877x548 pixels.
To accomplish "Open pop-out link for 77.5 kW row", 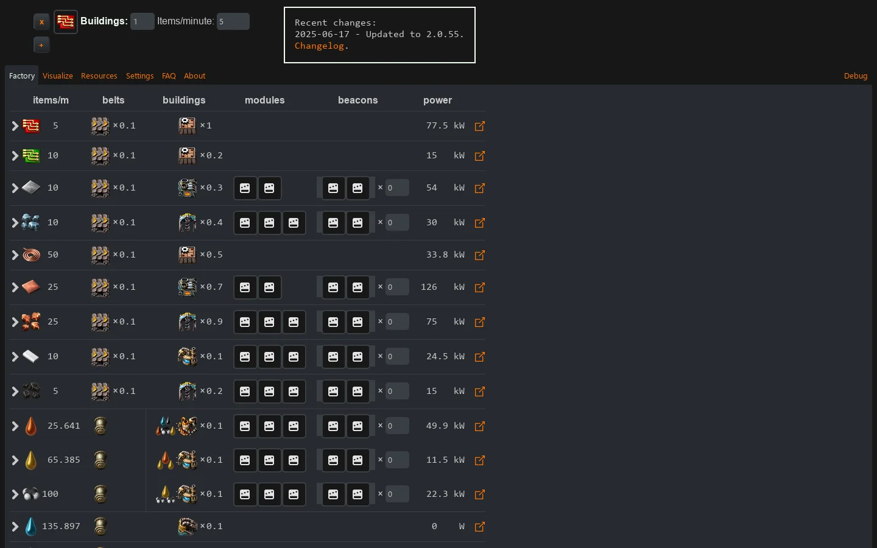I will coord(480,126).
